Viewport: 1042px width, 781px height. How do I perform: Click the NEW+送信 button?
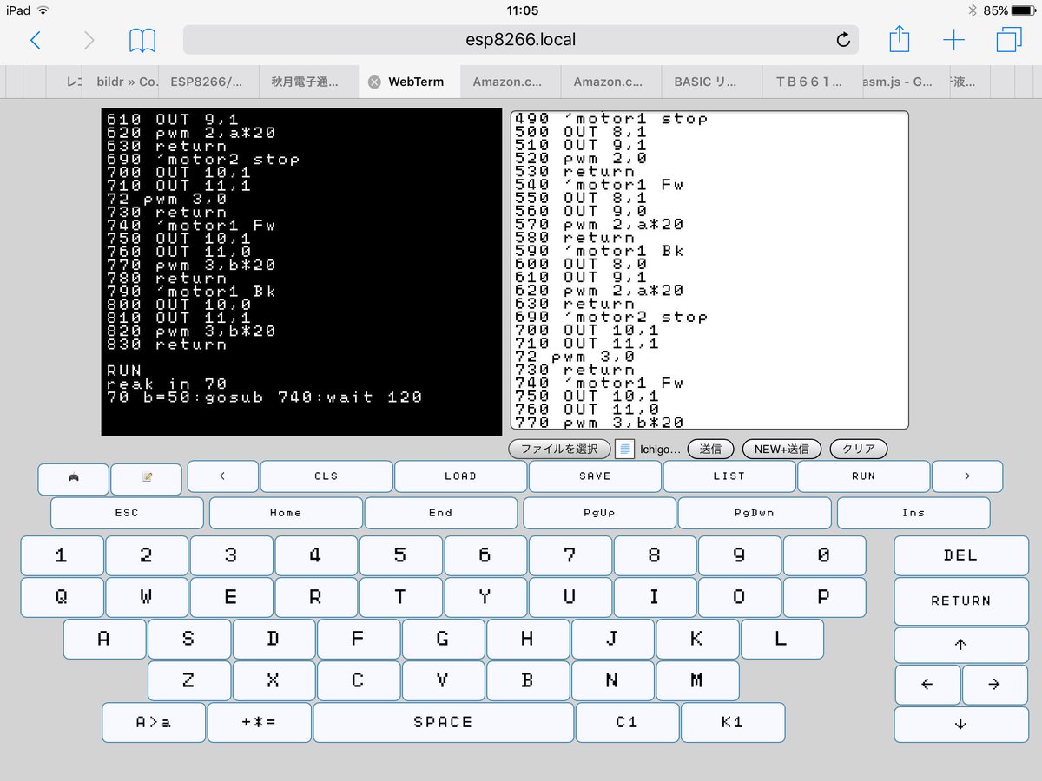[x=781, y=449]
